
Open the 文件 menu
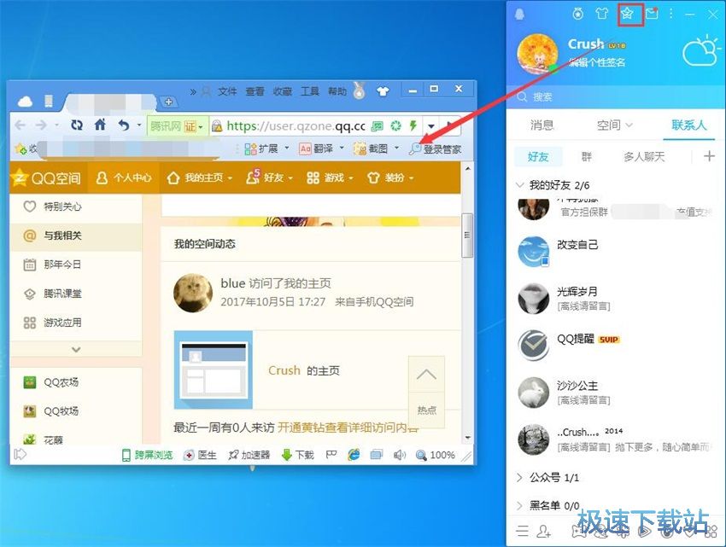click(x=227, y=91)
